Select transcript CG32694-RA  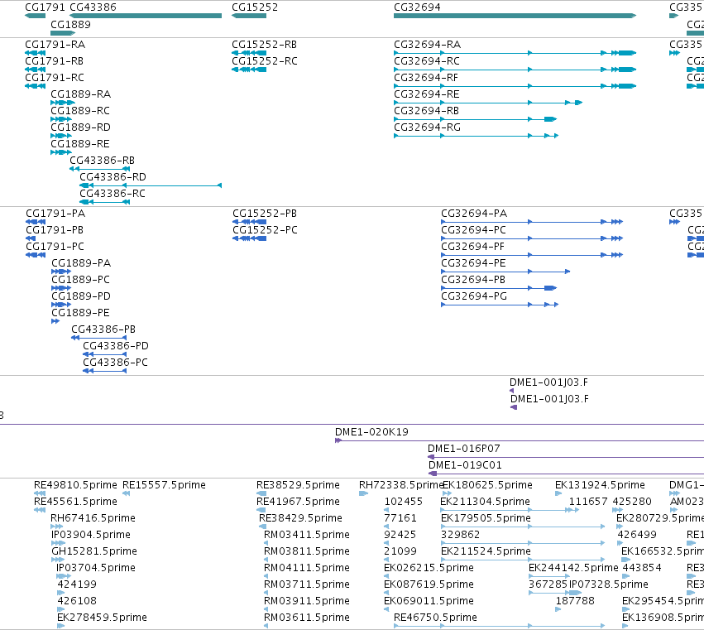[x=427, y=45]
